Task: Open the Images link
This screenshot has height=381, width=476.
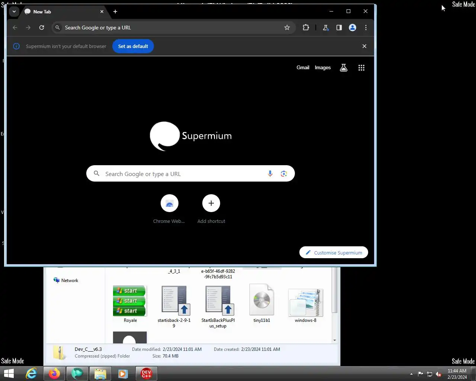Action: point(323,67)
